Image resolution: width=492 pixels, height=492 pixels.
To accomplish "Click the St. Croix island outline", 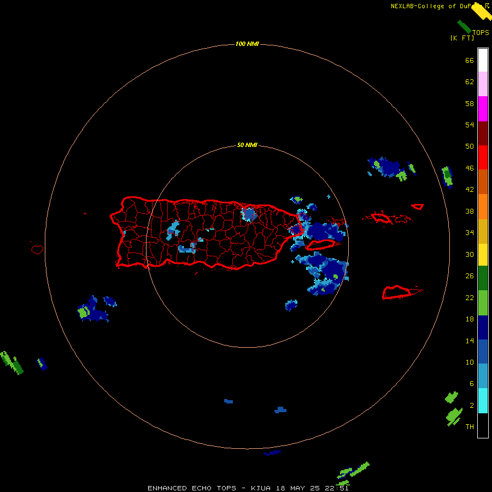I will (397, 292).
